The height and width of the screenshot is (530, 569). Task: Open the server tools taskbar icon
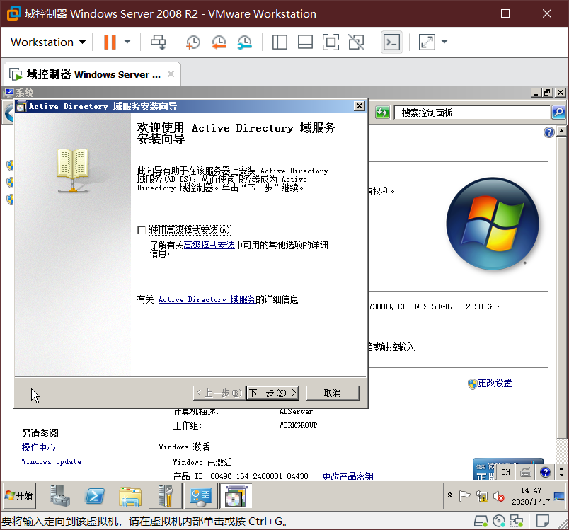166,496
